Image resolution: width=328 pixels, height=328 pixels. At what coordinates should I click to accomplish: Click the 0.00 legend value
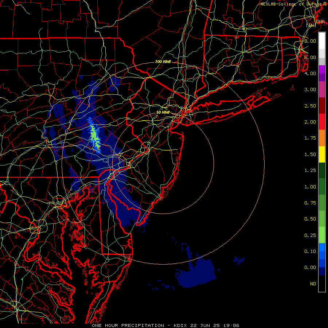point(310,268)
